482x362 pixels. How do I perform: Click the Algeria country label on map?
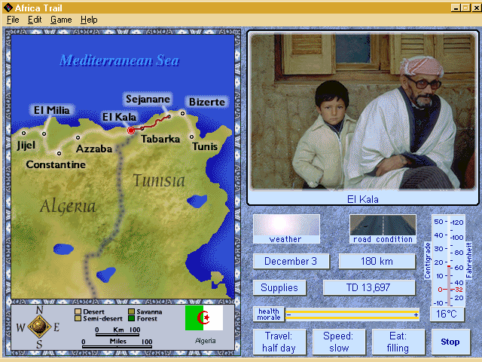point(68,206)
